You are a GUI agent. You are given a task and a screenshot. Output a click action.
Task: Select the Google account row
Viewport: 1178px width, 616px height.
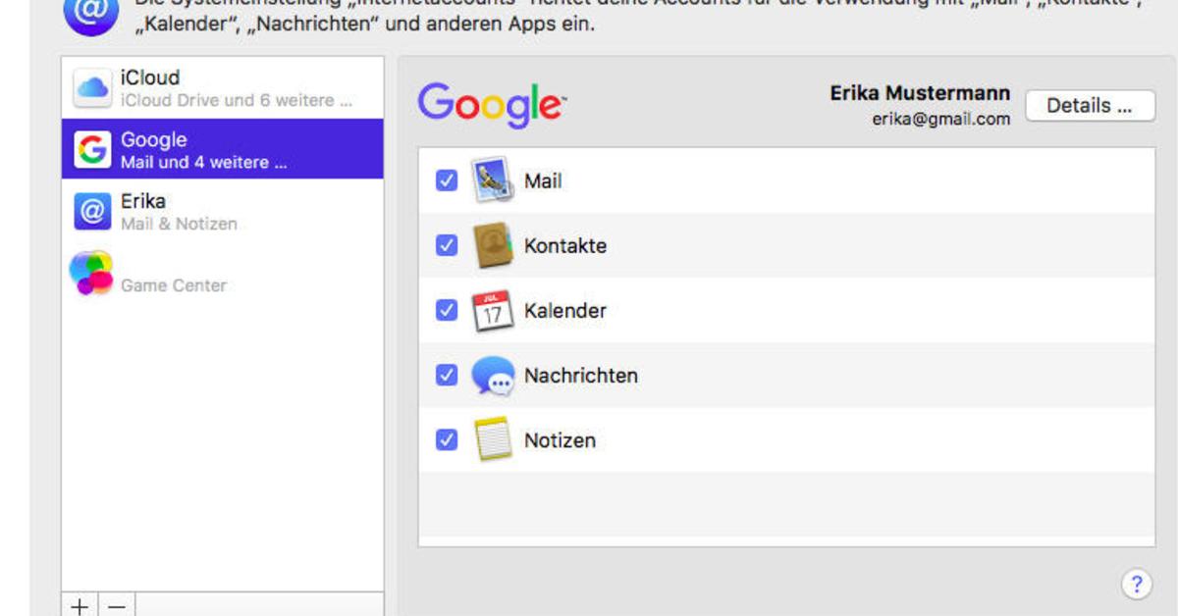[223, 149]
